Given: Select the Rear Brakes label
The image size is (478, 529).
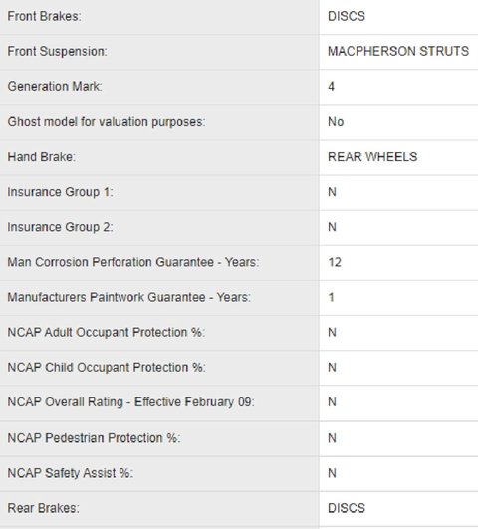Looking at the screenshot, I should click(43, 508).
